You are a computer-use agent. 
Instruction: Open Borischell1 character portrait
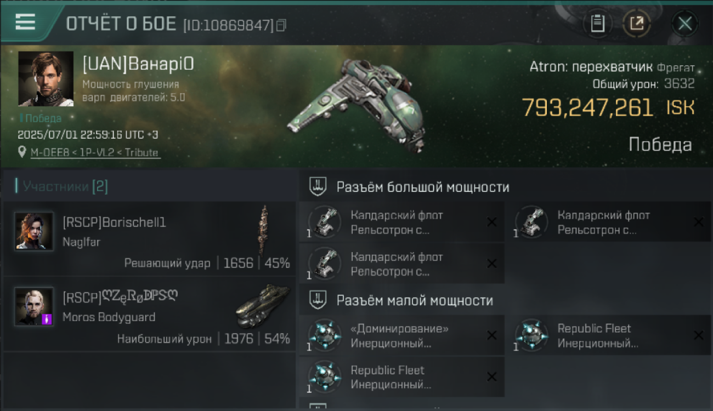(34, 231)
